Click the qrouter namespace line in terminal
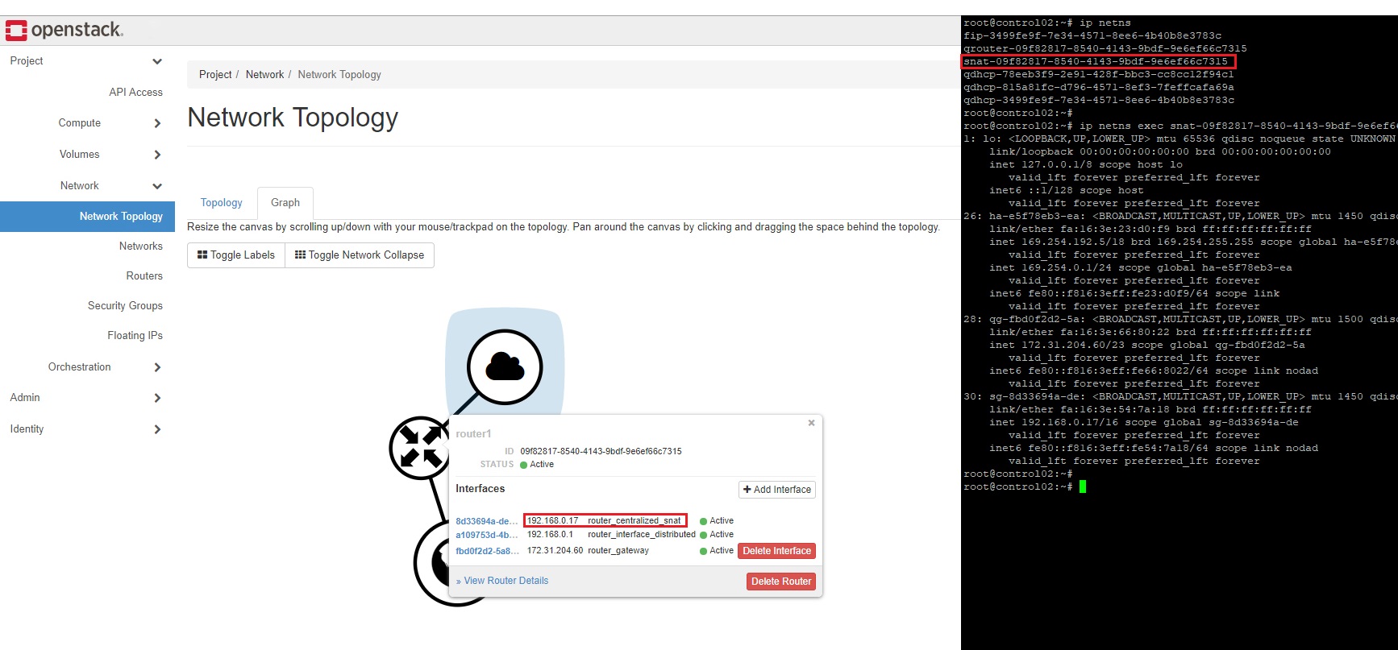 (x=1105, y=48)
